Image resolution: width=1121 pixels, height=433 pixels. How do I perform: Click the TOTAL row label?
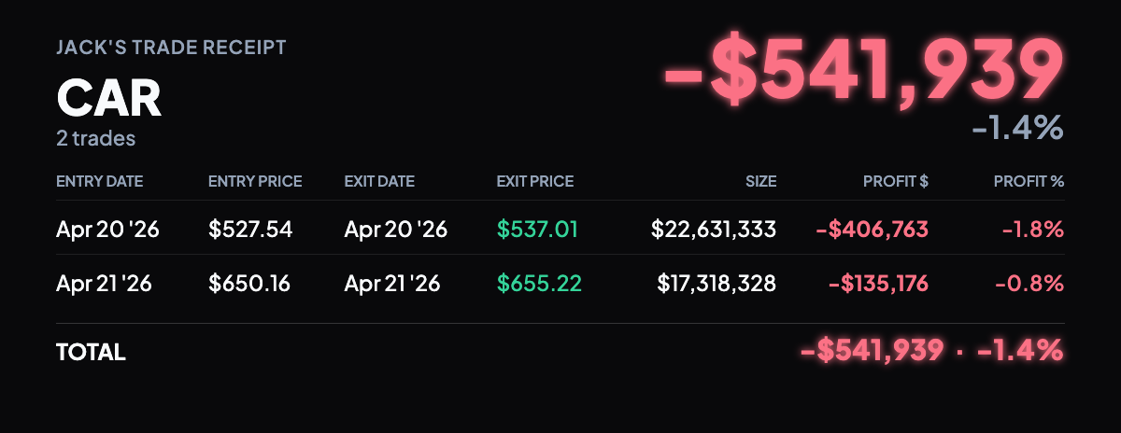[91, 352]
